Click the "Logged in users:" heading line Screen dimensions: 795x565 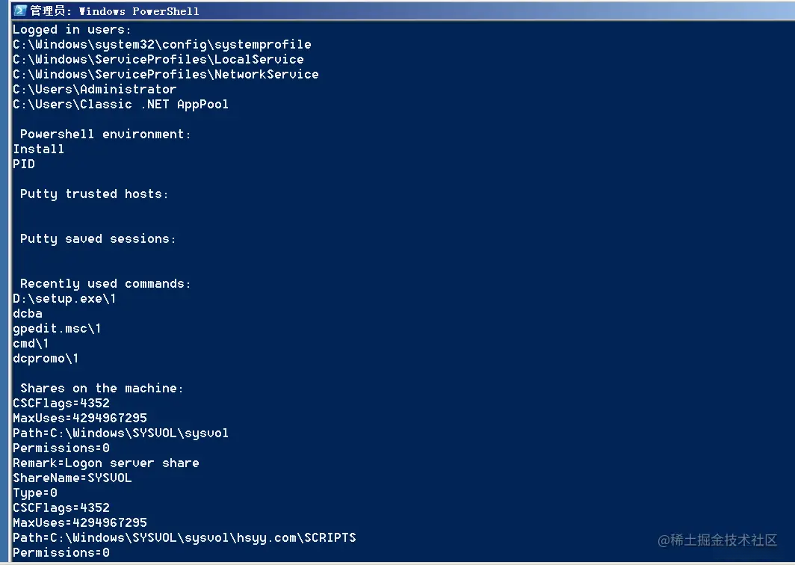(72, 30)
